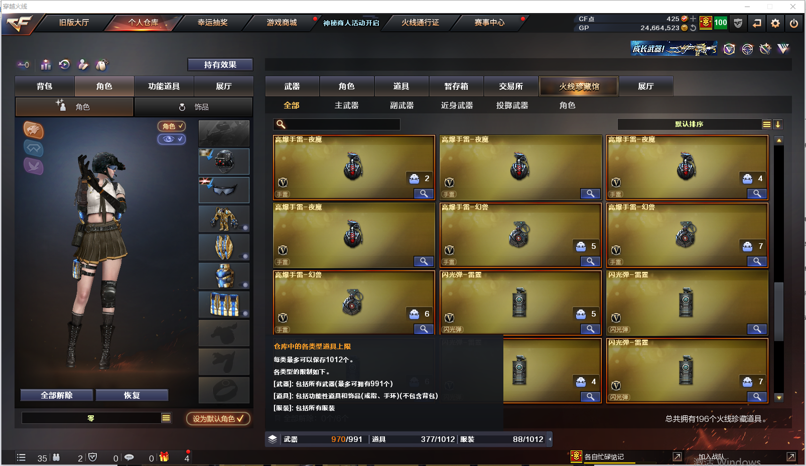Toggle the 角色 checkmark option
Image resolution: width=806 pixels, height=466 pixels.
tap(172, 126)
